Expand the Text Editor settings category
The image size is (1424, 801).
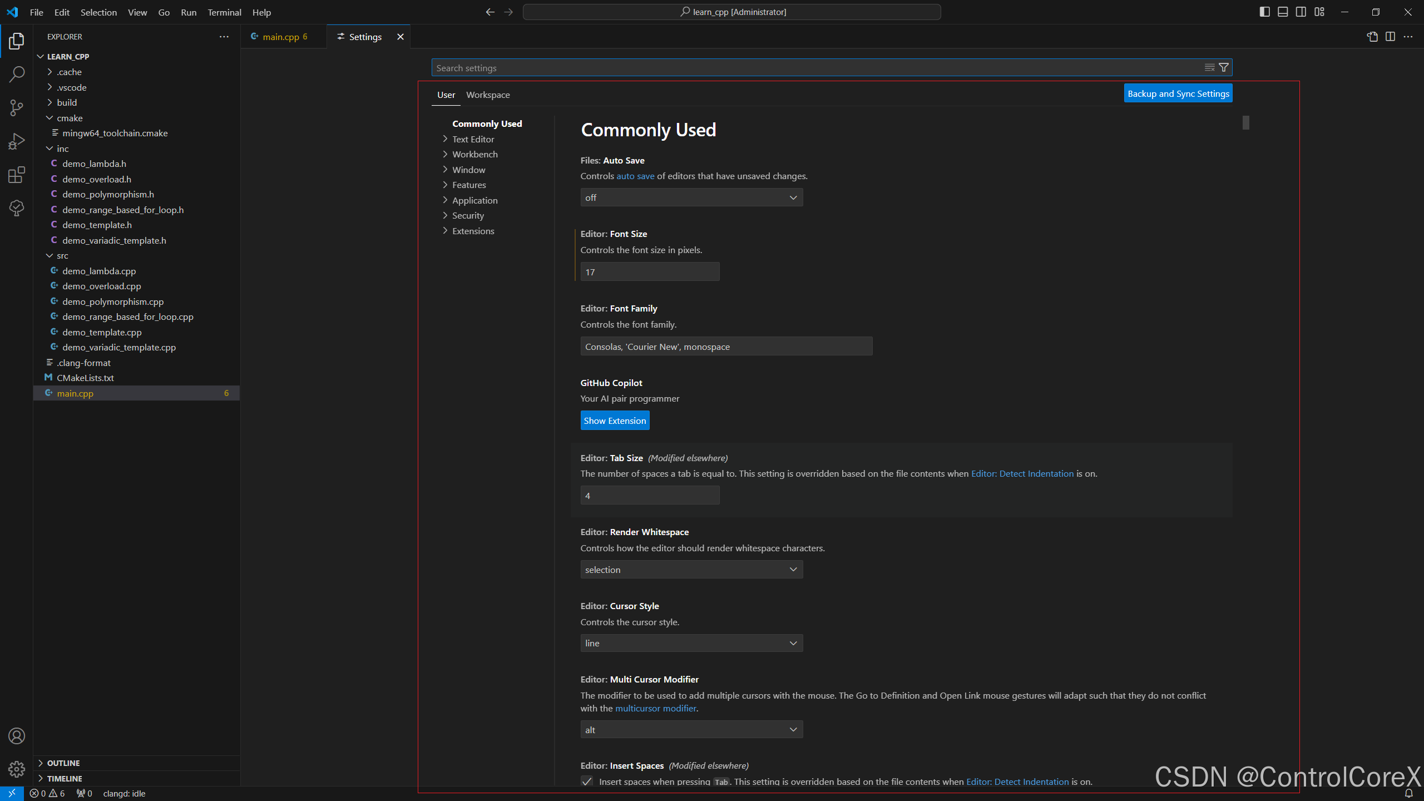473,139
